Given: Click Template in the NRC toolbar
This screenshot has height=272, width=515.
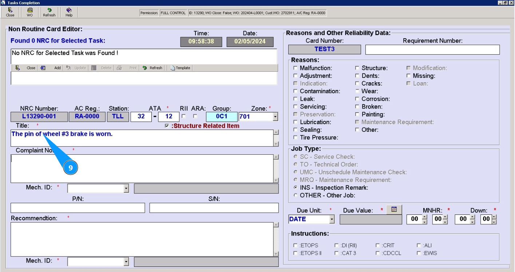Looking at the screenshot, I should [180, 68].
